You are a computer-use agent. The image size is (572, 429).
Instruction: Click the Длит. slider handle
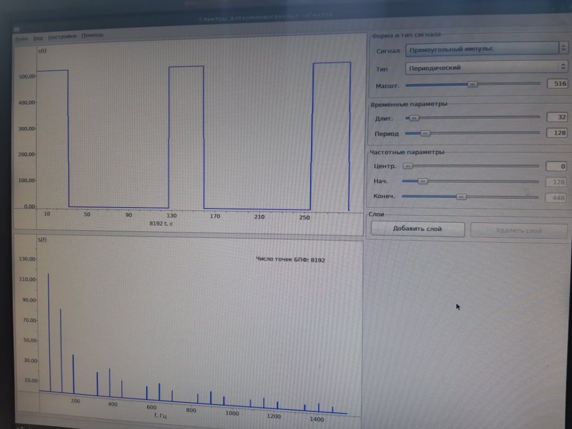(x=414, y=118)
